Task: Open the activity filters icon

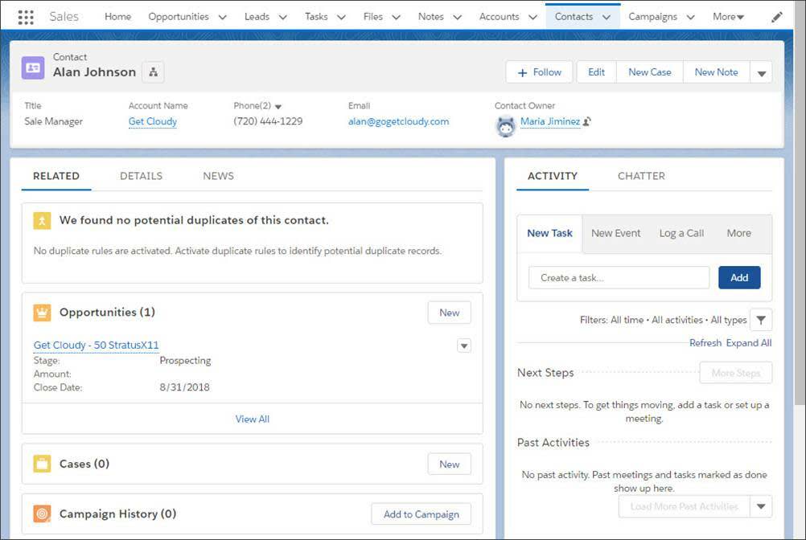Action: click(760, 319)
